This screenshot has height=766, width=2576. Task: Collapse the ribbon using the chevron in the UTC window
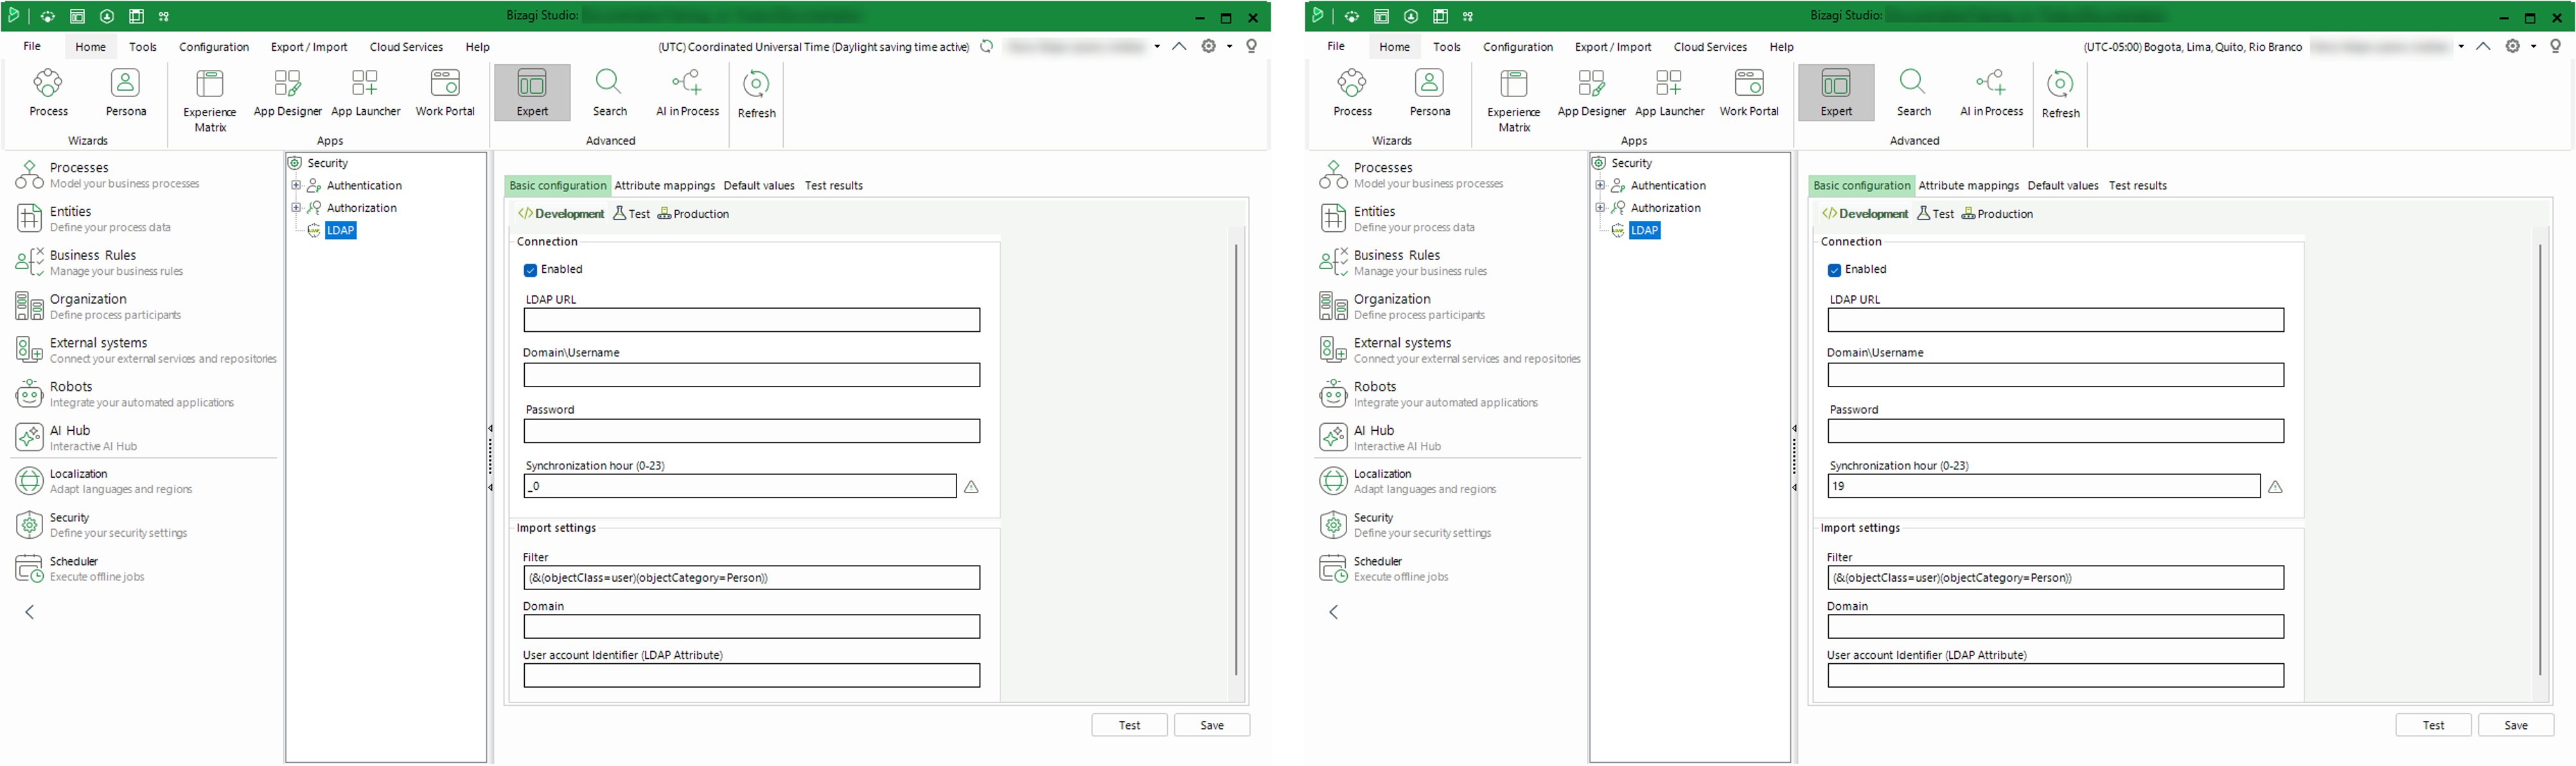(1180, 46)
